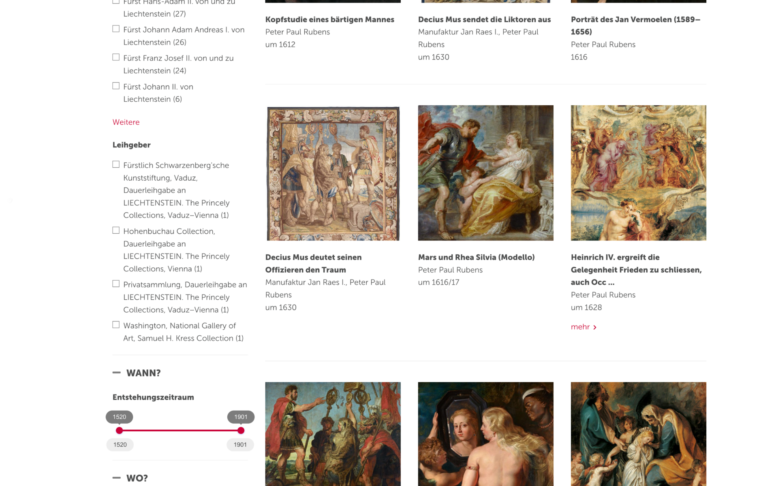Viewport: 778px width, 486px height.
Task: Click the start year slider handle 1520
Action: 119,431
